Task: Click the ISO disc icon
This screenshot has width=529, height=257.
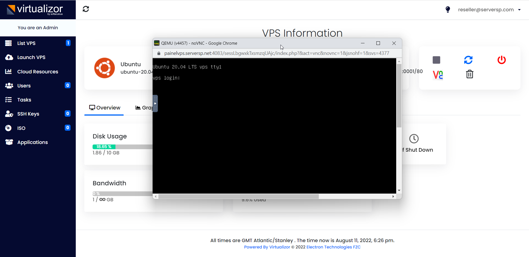Action: click(x=9, y=128)
